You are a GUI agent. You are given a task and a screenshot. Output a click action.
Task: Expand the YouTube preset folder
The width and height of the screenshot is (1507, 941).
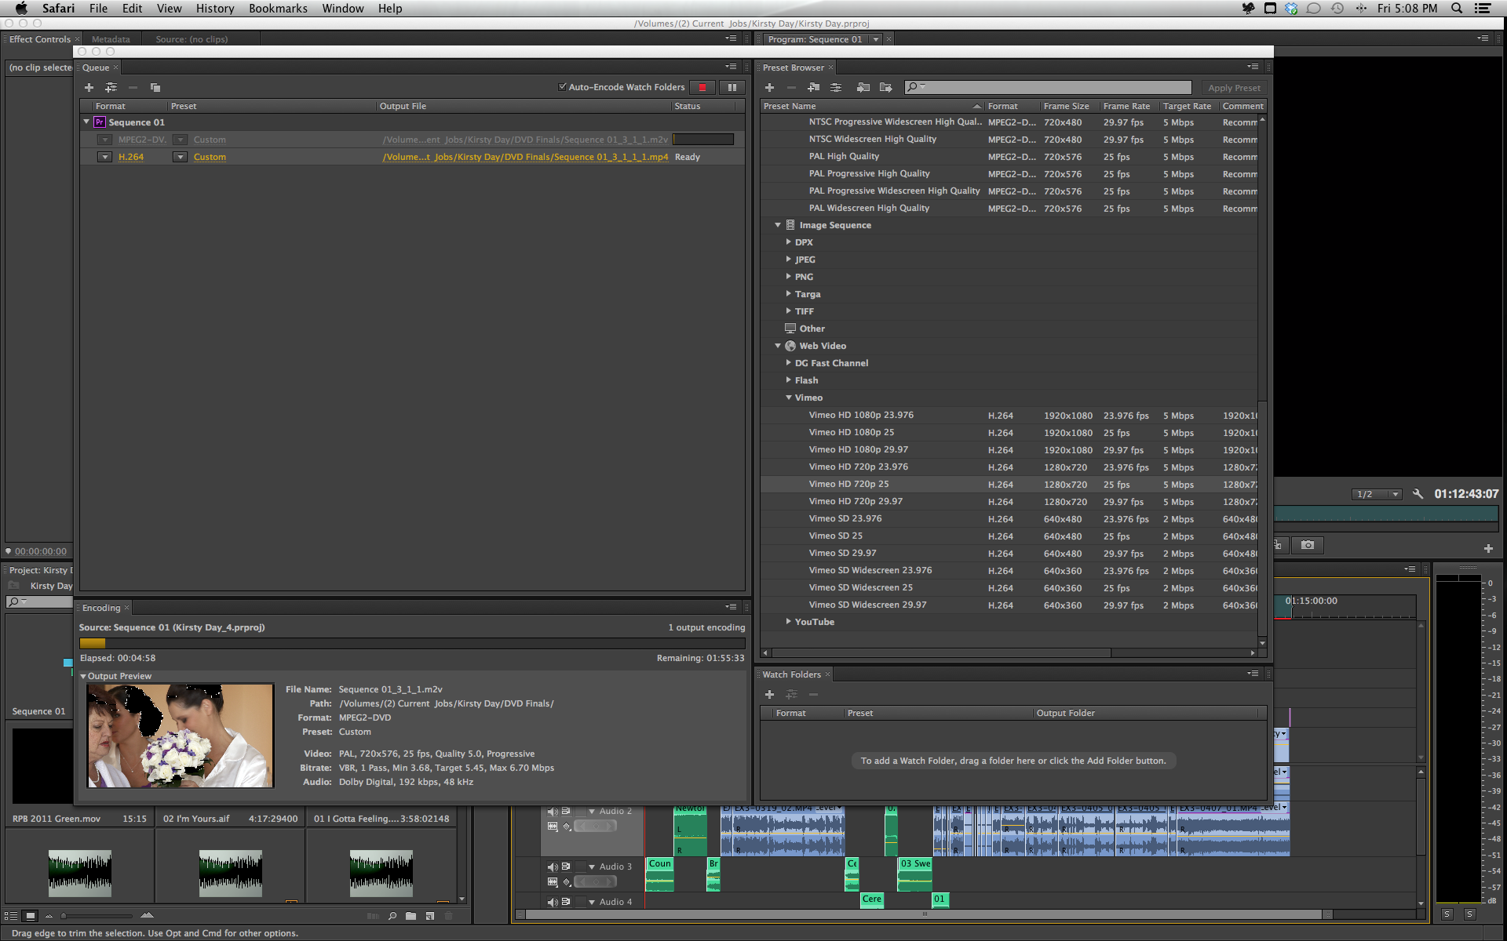pyautogui.click(x=788, y=621)
